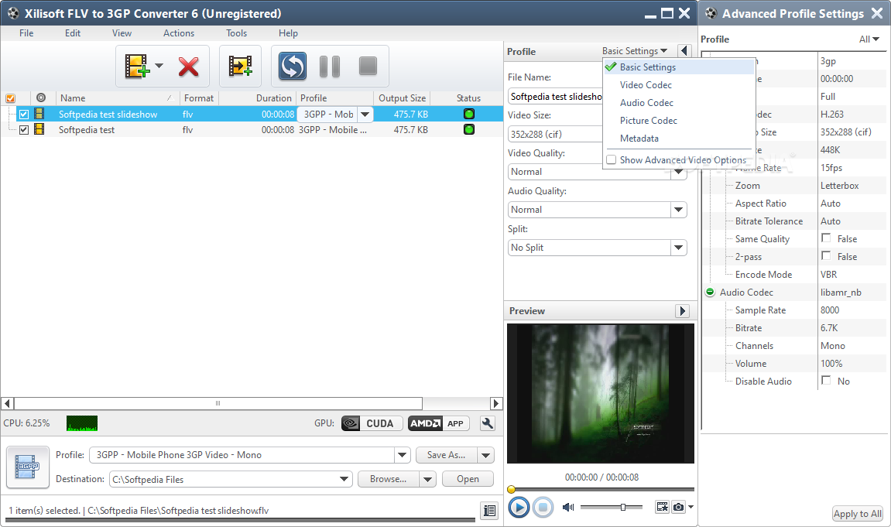Open the Audio Quality dropdown
The width and height of the screenshot is (891, 527).
678,210
